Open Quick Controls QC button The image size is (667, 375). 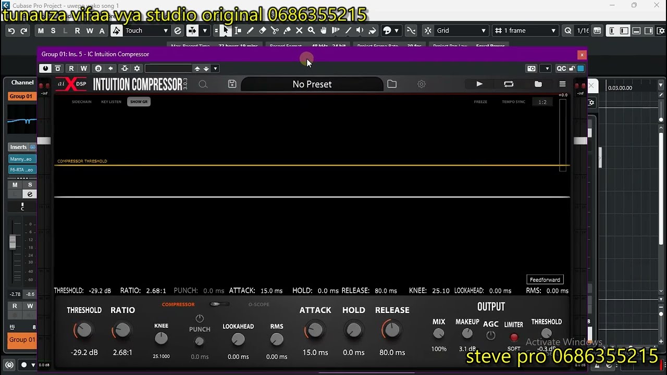point(561,68)
